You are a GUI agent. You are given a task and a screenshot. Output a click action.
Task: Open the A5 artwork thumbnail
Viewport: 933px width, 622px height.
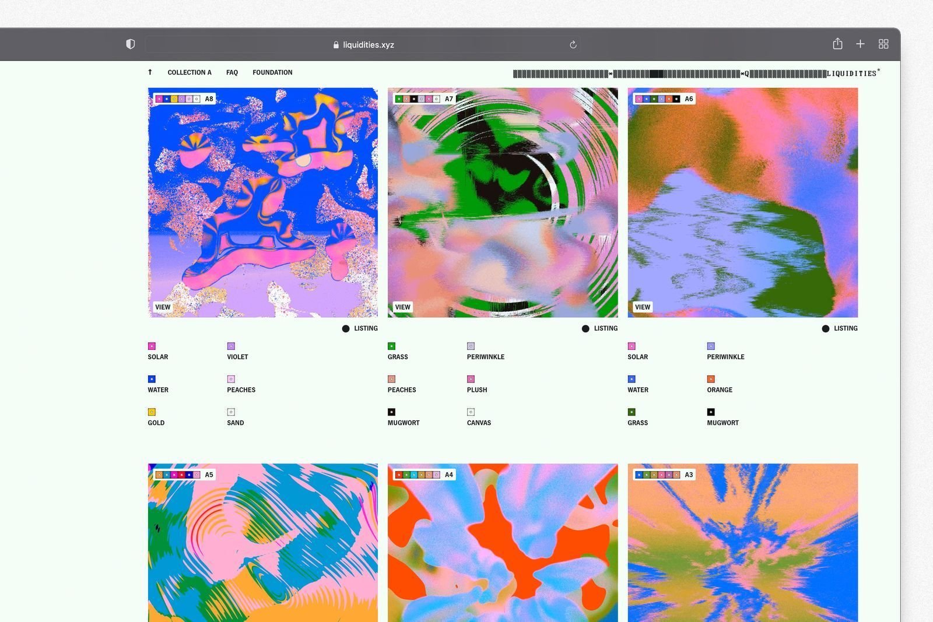[x=263, y=543]
